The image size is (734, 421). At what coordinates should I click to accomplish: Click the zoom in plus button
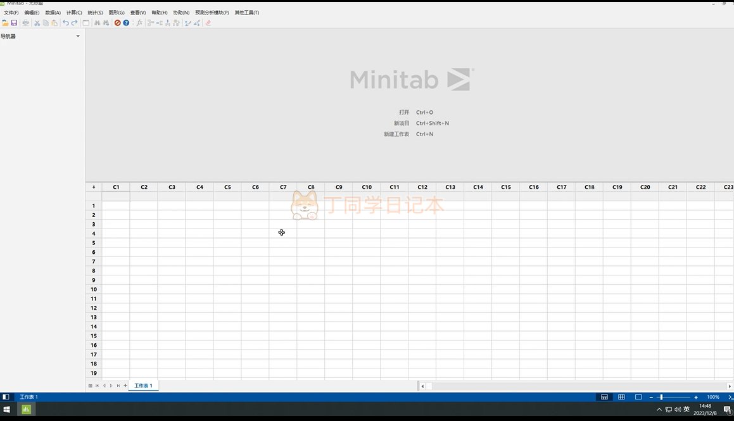pyautogui.click(x=696, y=397)
